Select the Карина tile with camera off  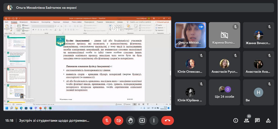[224, 35]
